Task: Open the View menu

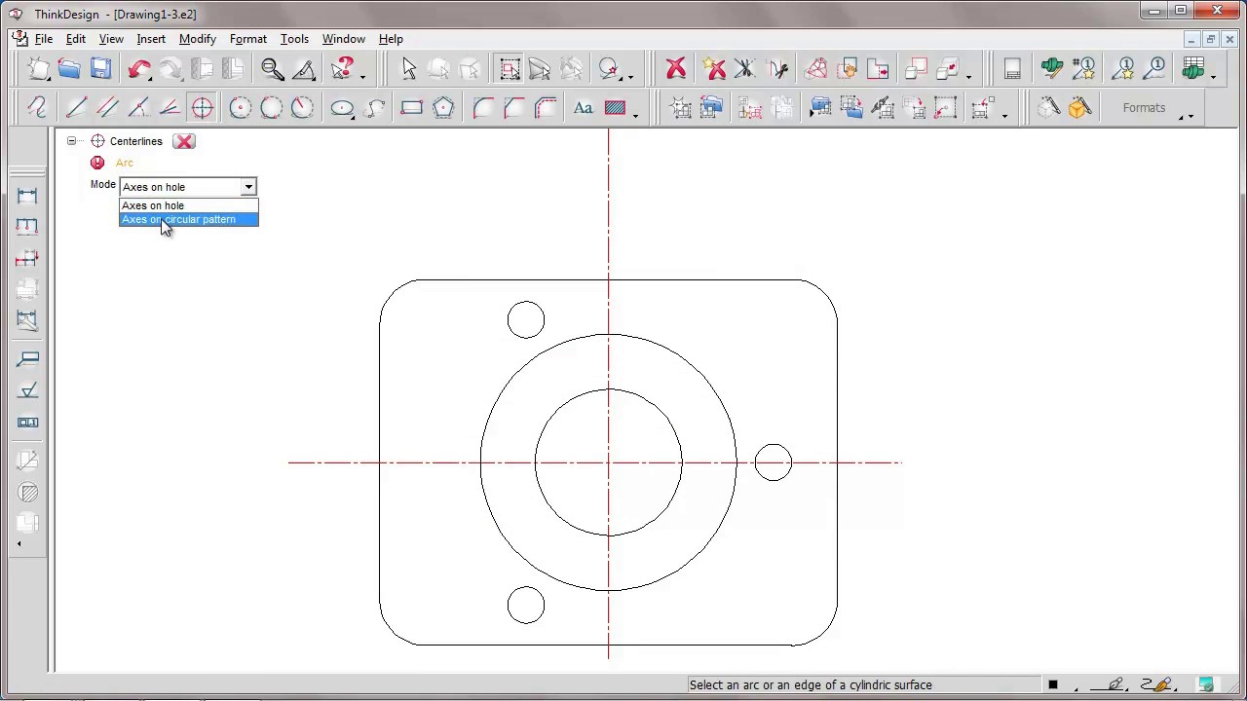Action: (x=111, y=39)
